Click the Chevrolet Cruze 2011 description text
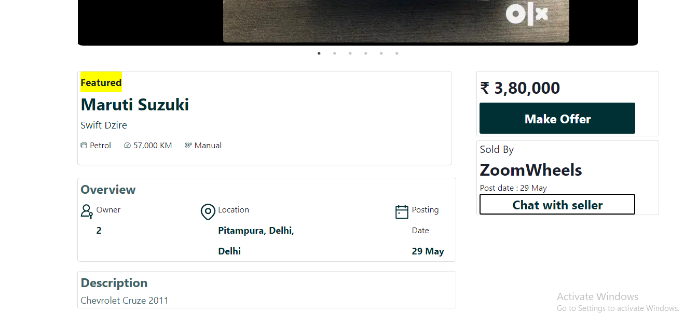The height and width of the screenshot is (327, 698). point(124,300)
